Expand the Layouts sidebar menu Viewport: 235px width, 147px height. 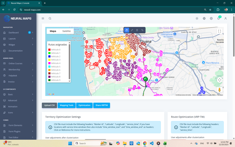pyautogui.click(x=33, y=39)
